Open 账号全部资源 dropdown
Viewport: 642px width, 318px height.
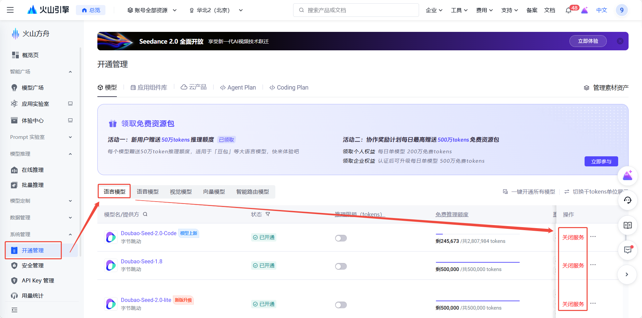tap(152, 10)
